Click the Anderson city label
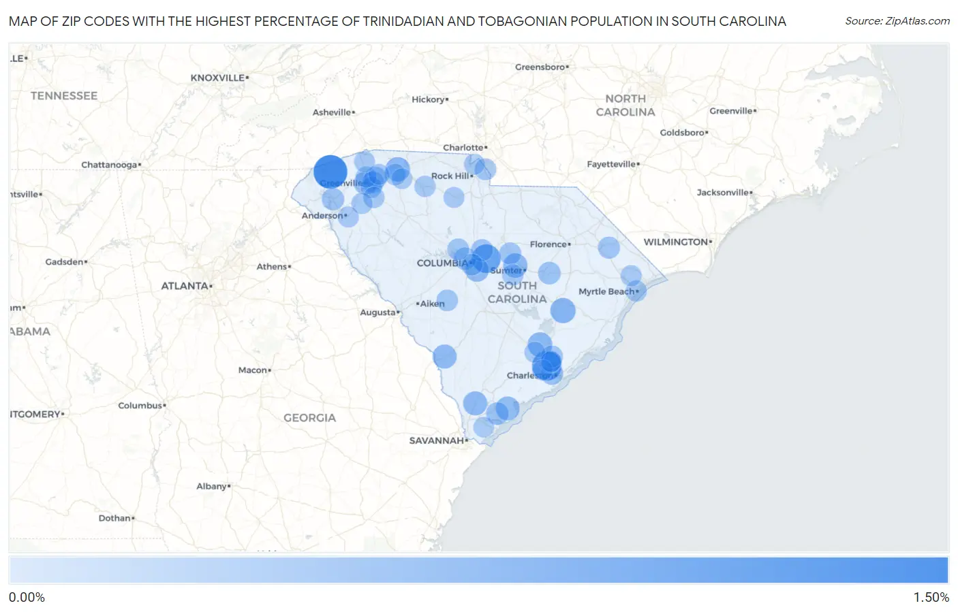Screen dimensions: 958x612 pyautogui.click(x=322, y=216)
